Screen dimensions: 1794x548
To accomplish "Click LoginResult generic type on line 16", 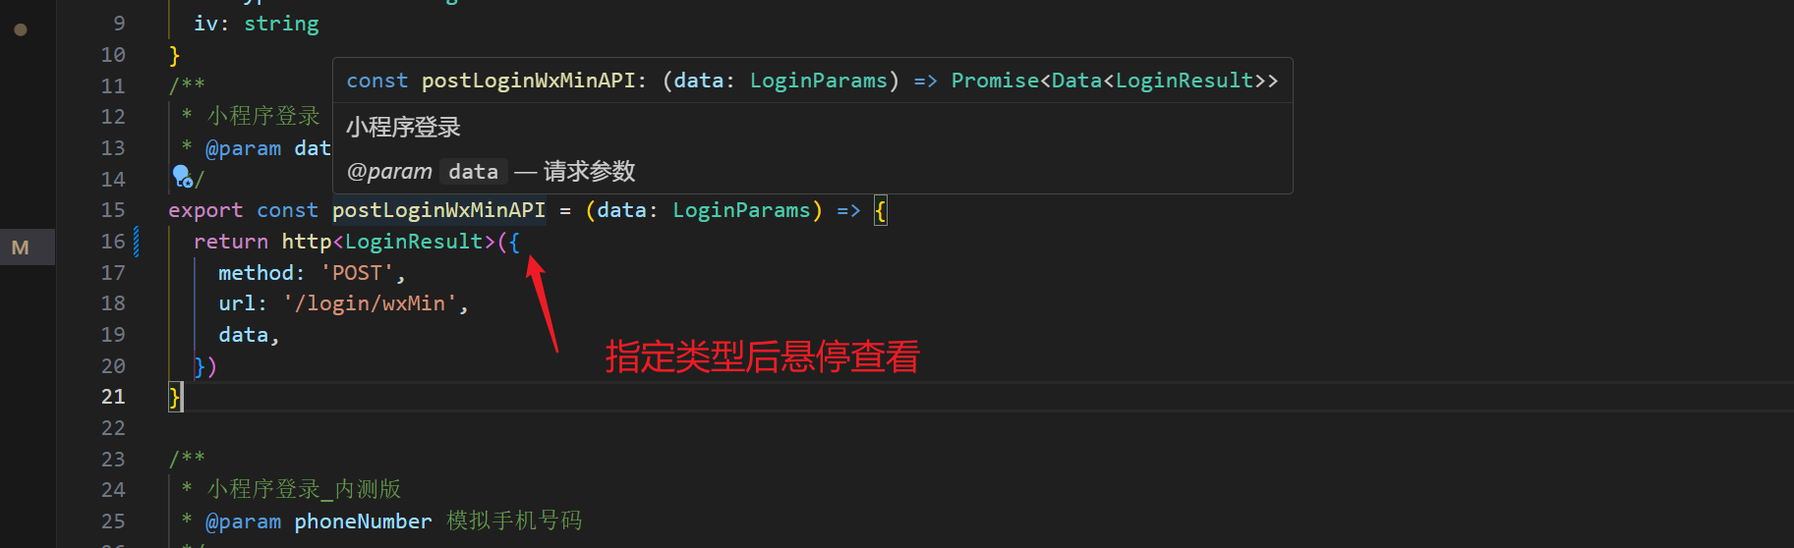I will click(x=414, y=242).
